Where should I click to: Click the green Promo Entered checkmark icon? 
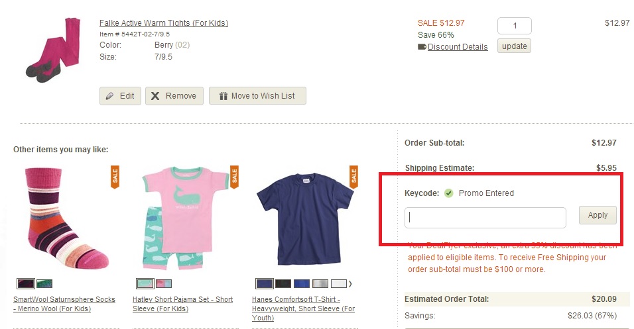[x=449, y=193]
